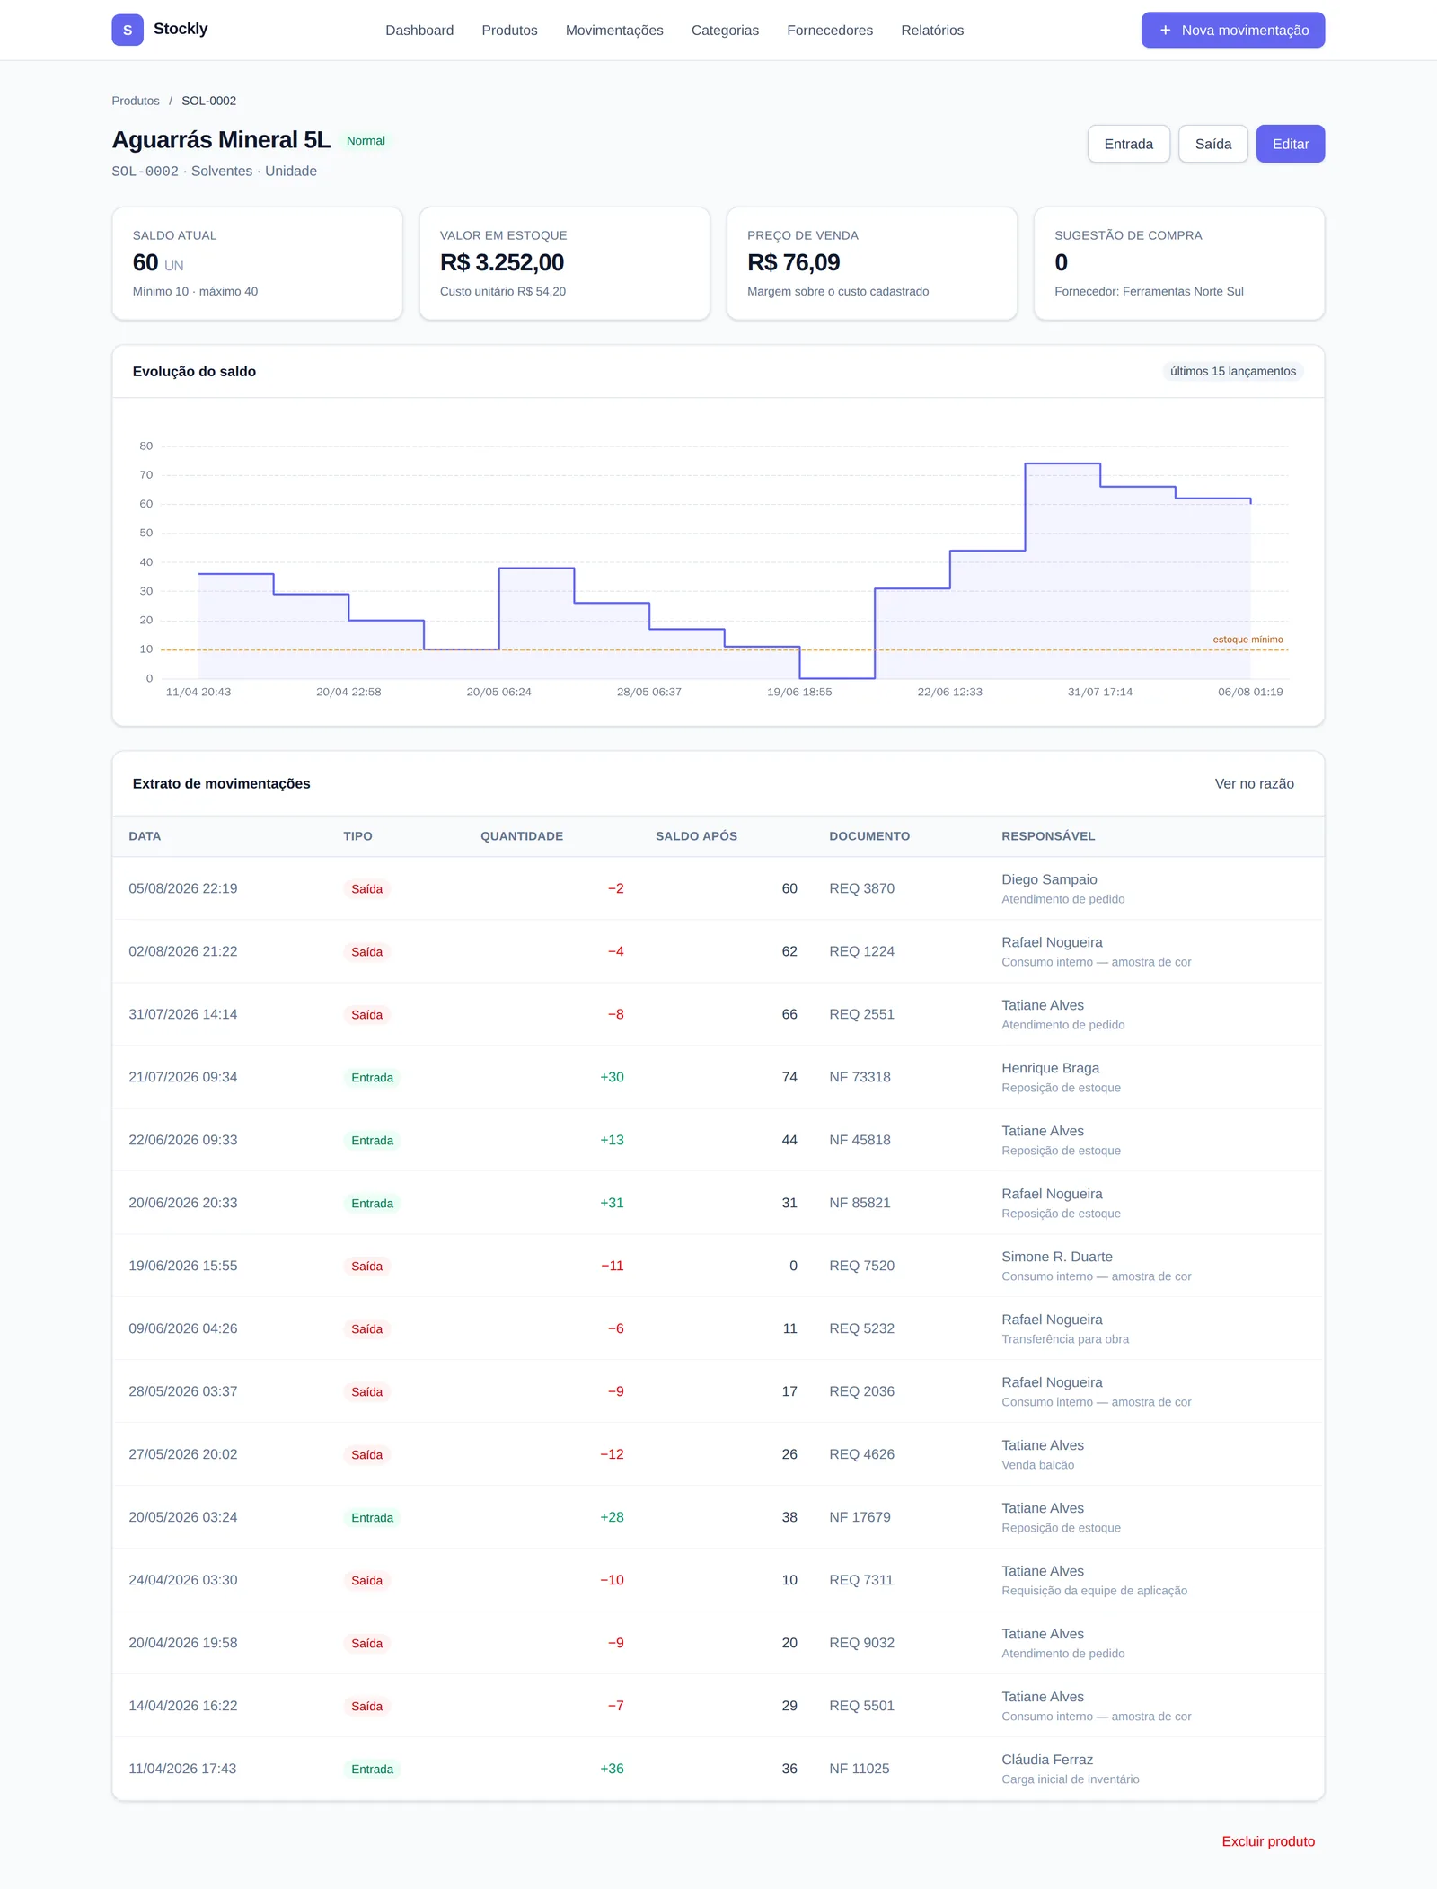Screen dimensions: 1437x1889
Task: Click Cláudia Ferraz name
Action: tap(1047, 1761)
